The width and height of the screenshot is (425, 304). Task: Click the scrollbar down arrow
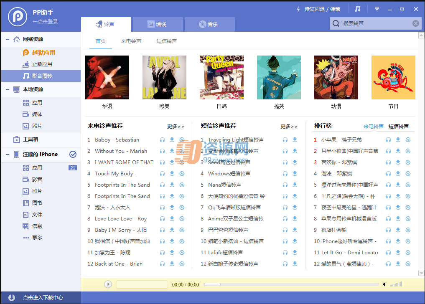click(421, 273)
